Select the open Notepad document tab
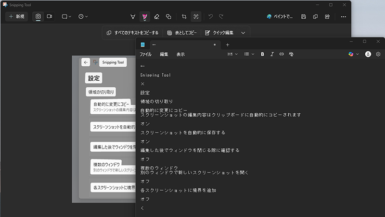The height and width of the screenshot is (217, 385). click(185, 45)
